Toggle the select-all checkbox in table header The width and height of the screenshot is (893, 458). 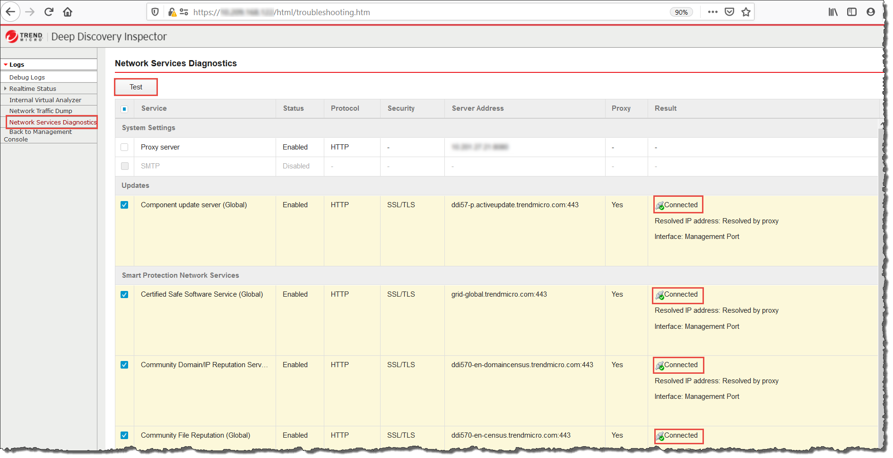124,109
